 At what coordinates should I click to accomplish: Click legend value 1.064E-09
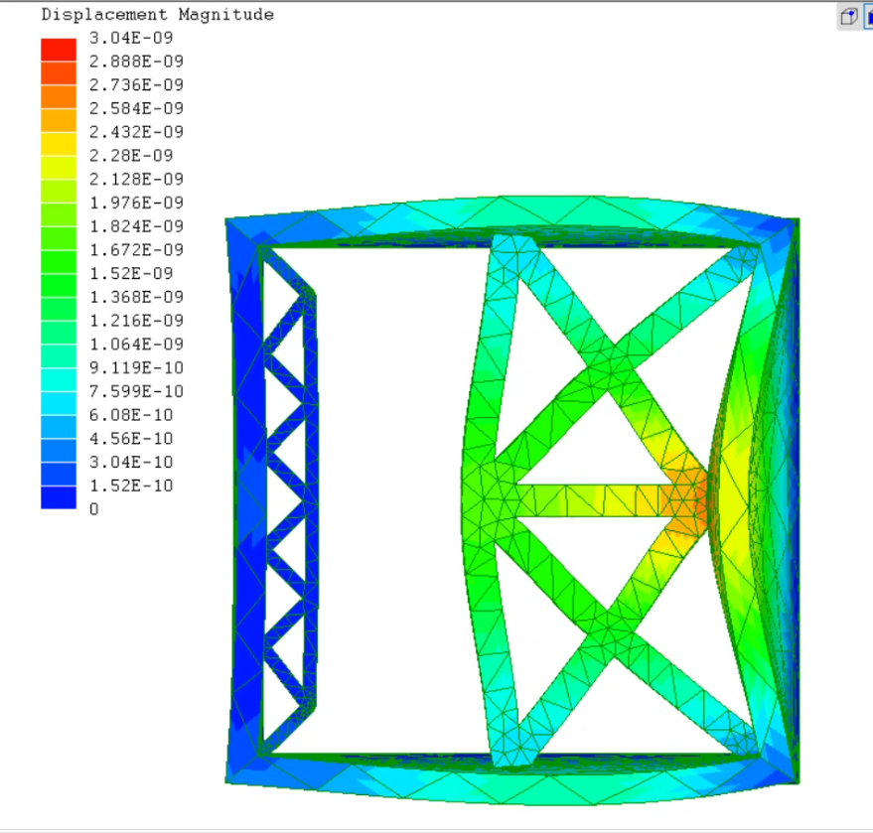point(136,344)
